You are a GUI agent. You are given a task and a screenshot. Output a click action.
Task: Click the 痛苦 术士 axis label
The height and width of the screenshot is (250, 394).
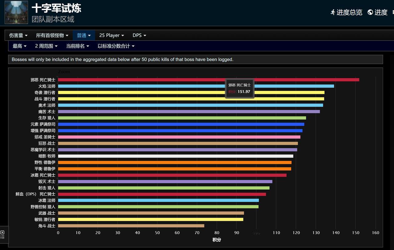point(47,111)
